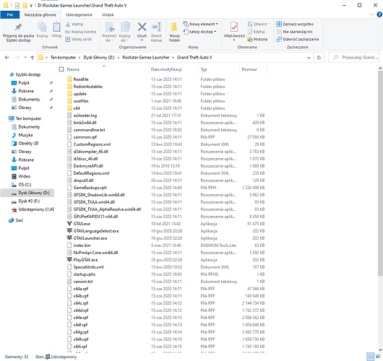Open Właściwości properties icon
The height and width of the screenshot is (361, 383).
point(234,30)
